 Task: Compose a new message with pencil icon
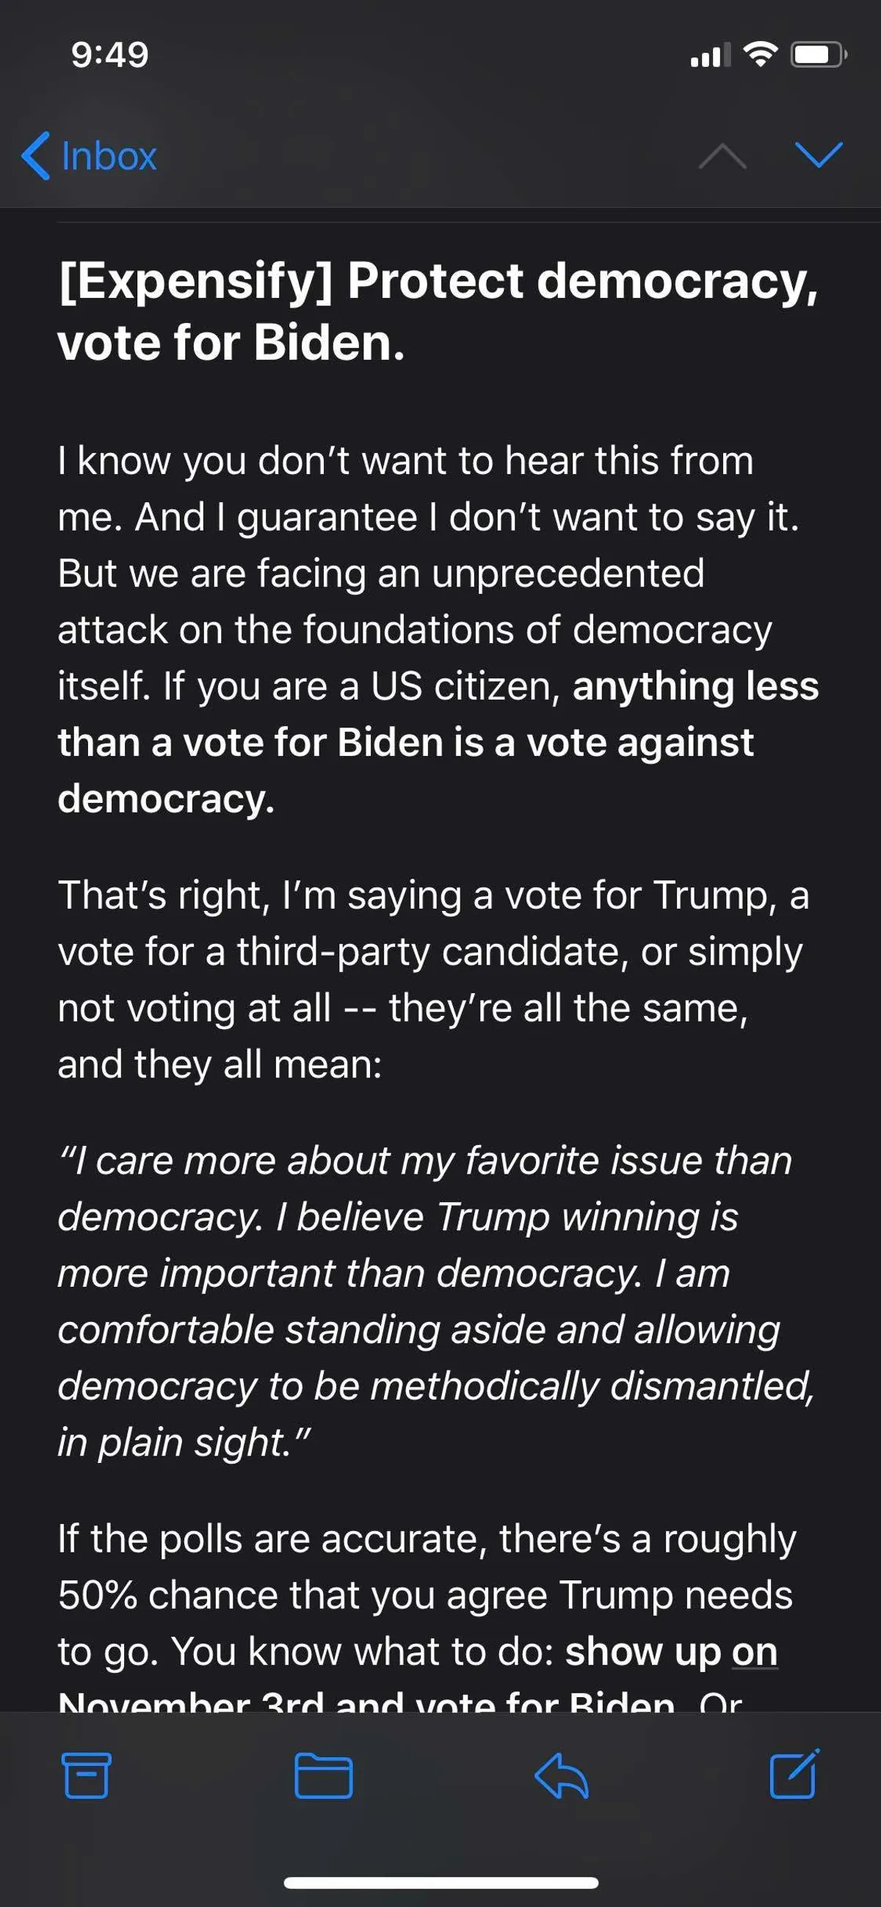794,1773
